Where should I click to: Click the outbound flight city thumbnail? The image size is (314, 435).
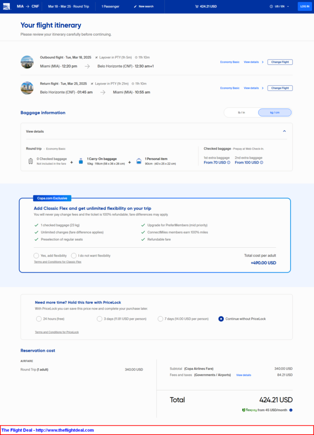(x=27, y=62)
